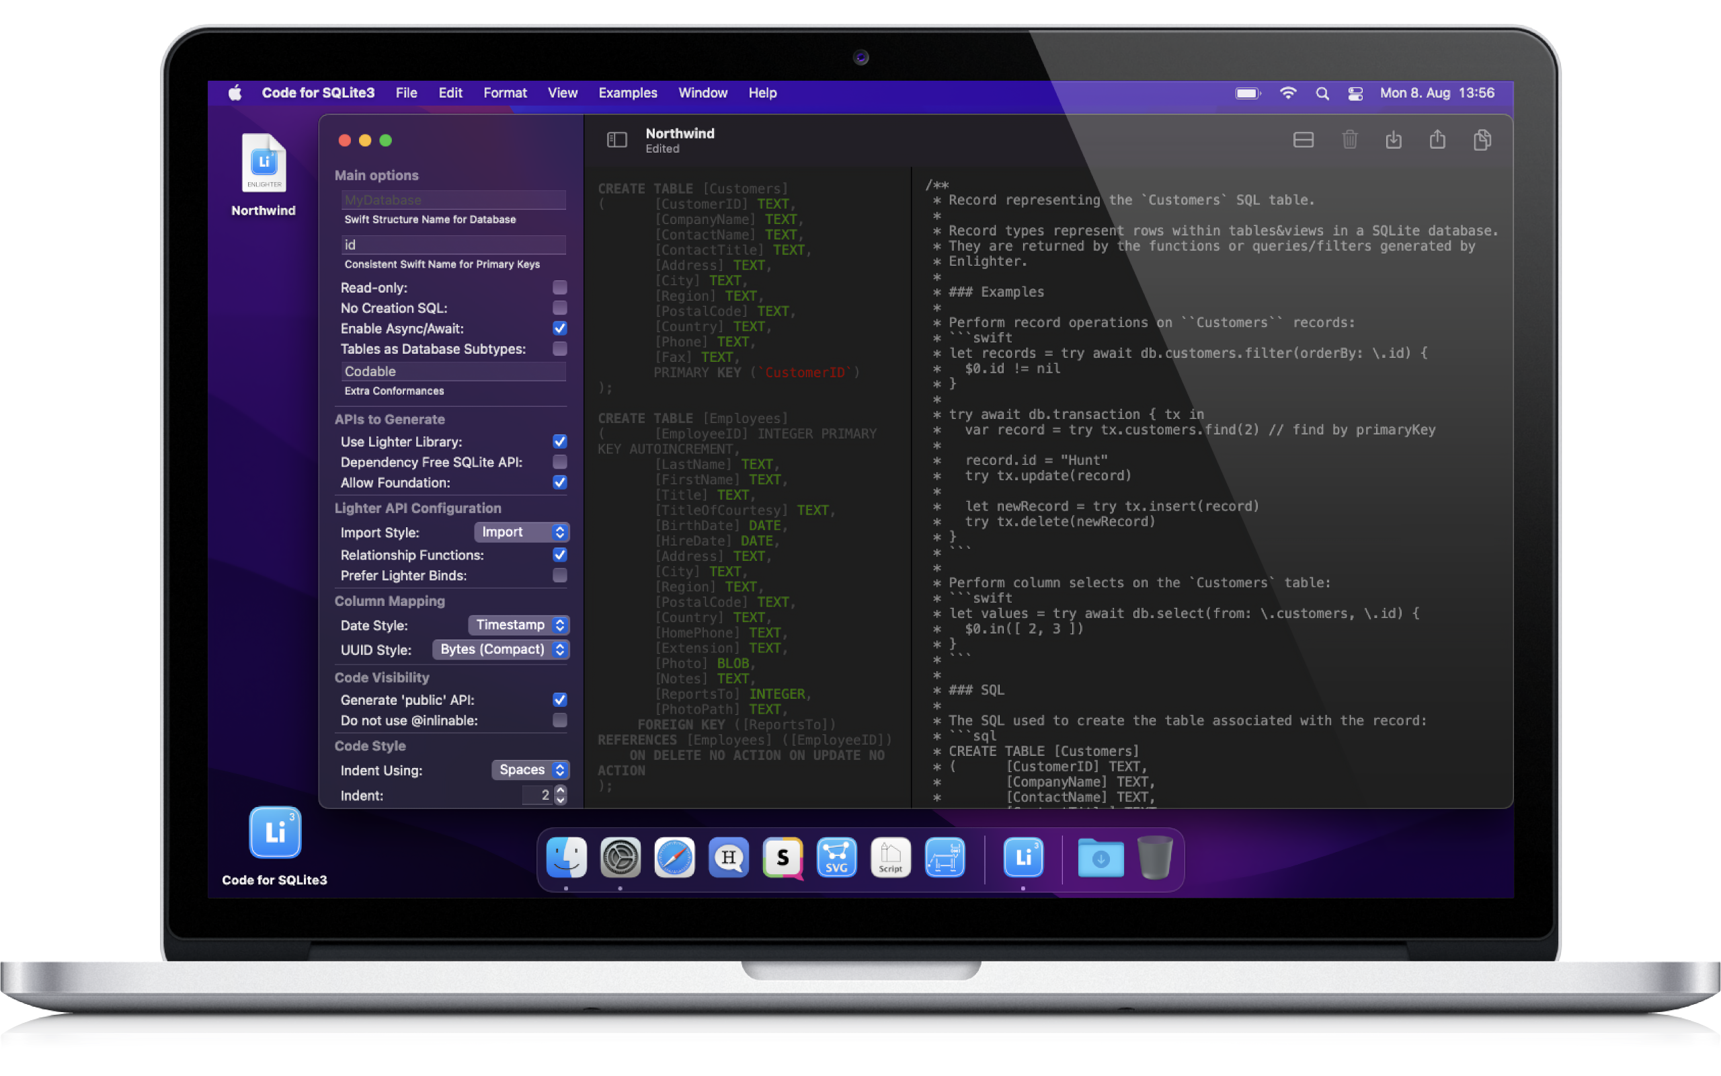Open the S app in Dock
The width and height of the screenshot is (1721, 1076).
783,857
